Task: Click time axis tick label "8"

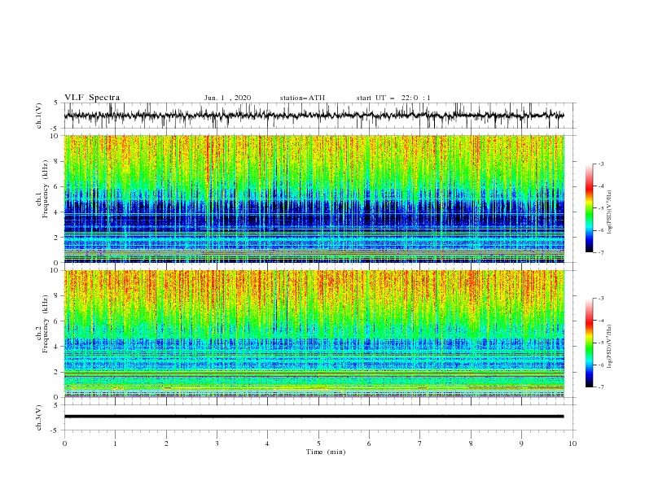Action: tap(471, 443)
